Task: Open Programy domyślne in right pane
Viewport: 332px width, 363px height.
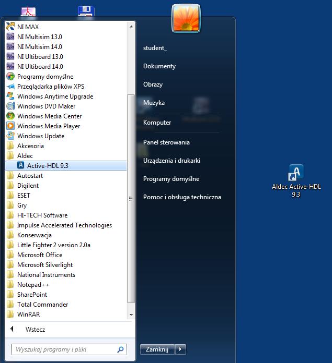Action: [171, 179]
